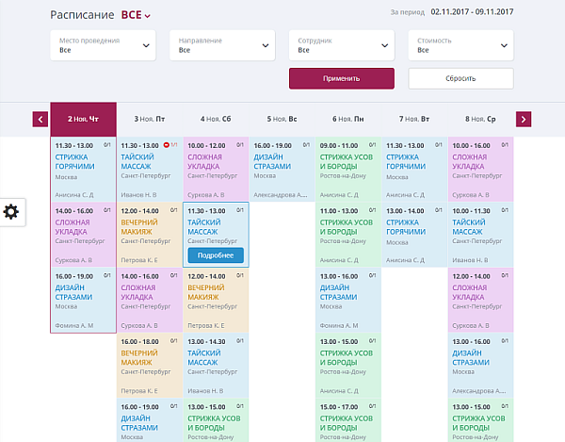Open the Направление dropdown
This screenshot has height=442, width=565.
pos(221,45)
